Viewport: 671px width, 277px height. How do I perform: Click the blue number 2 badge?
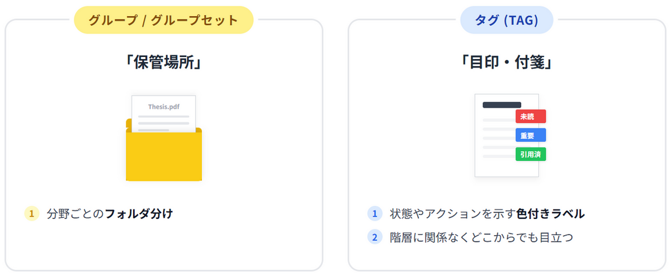point(375,237)
